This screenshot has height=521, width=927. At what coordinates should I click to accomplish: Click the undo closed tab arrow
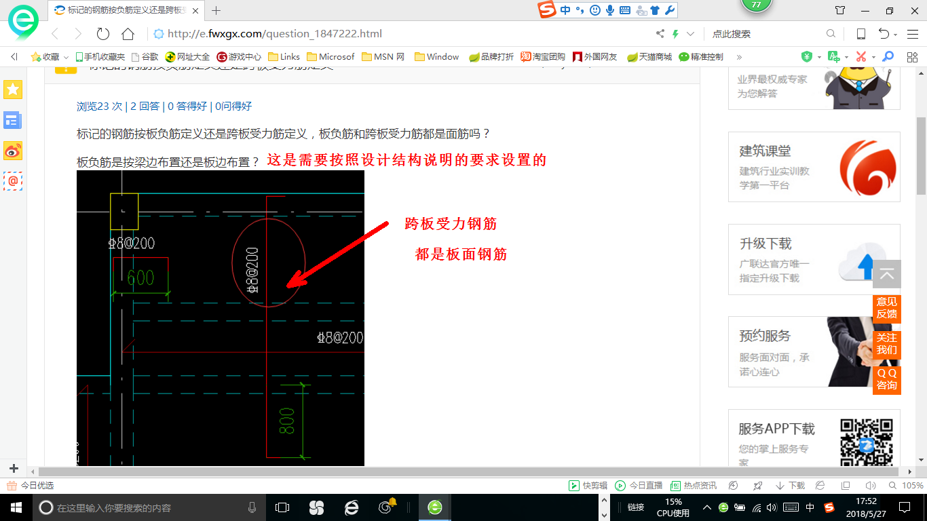coord(884,34)
